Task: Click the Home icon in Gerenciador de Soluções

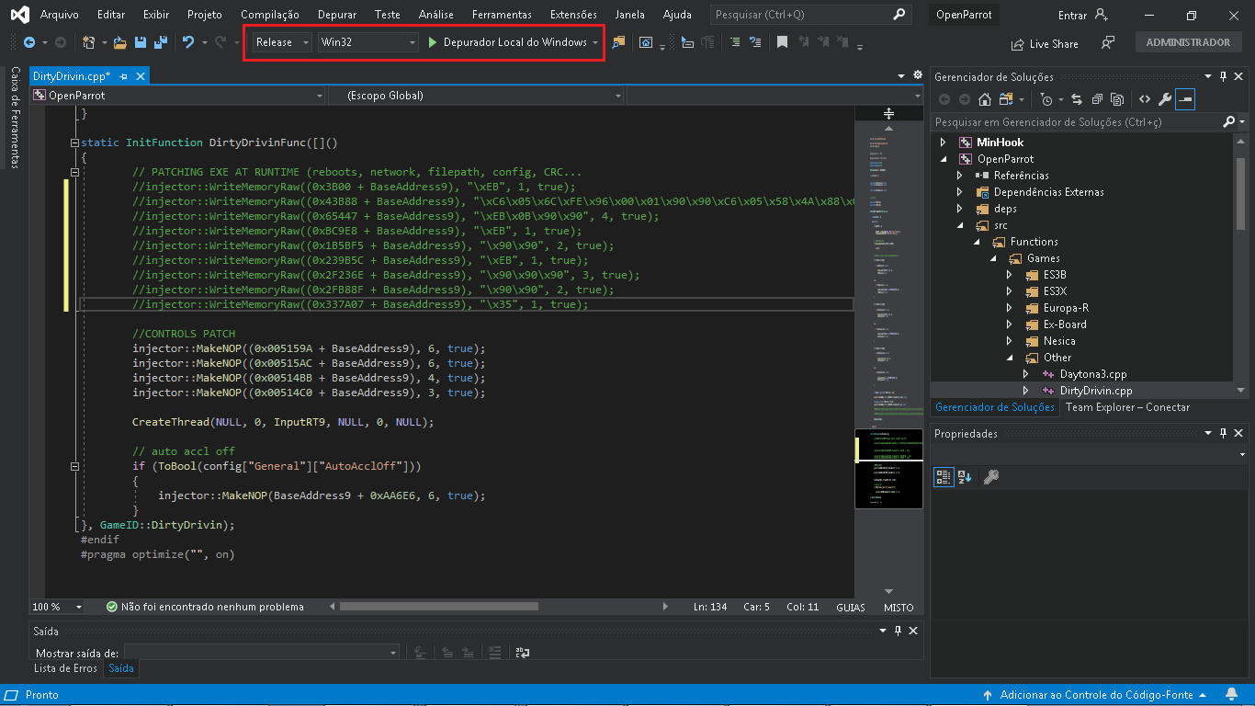Action: pyautogui.click(x=985, y=99)
